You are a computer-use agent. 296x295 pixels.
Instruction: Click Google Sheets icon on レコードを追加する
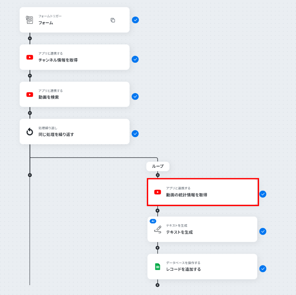157,267
